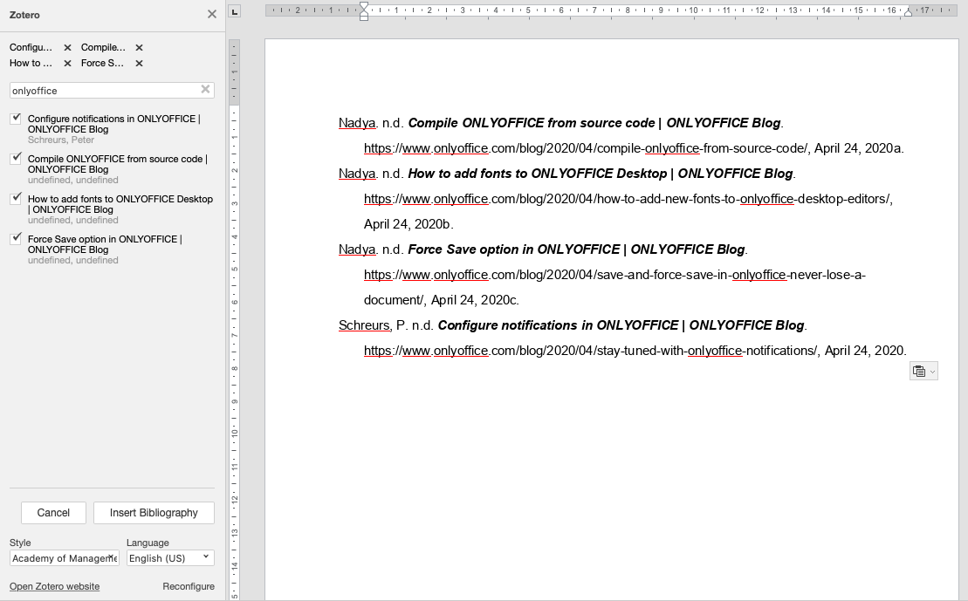The image size is (968, 601).
Task: Click the right indent marker on ruler
Action: pos(908,11)
